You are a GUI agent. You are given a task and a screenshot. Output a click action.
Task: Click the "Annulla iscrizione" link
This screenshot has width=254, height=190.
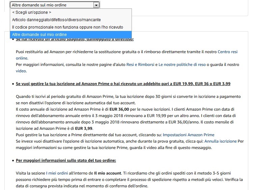click(221, 141)
